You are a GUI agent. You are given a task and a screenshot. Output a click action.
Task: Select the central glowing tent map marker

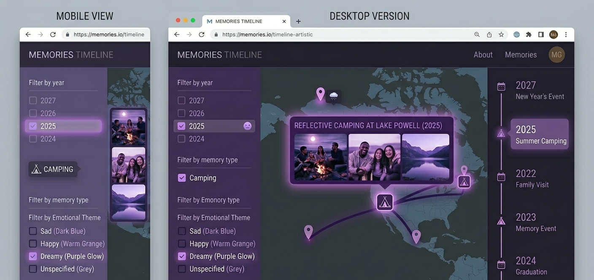385,202
